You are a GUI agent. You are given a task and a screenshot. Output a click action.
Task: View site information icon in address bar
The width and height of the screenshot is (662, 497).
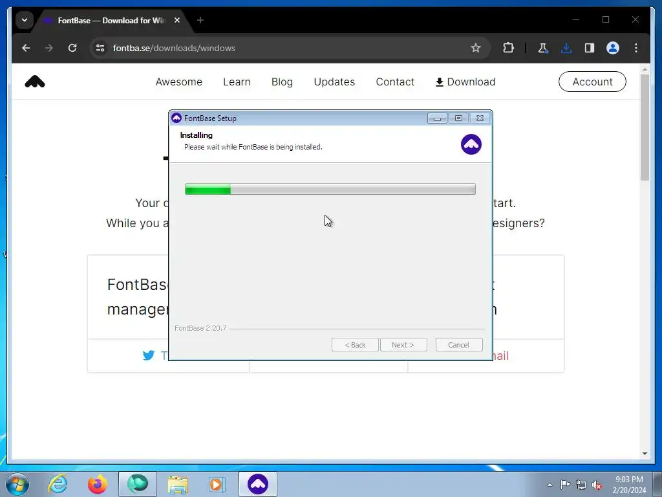coord(100,48)
